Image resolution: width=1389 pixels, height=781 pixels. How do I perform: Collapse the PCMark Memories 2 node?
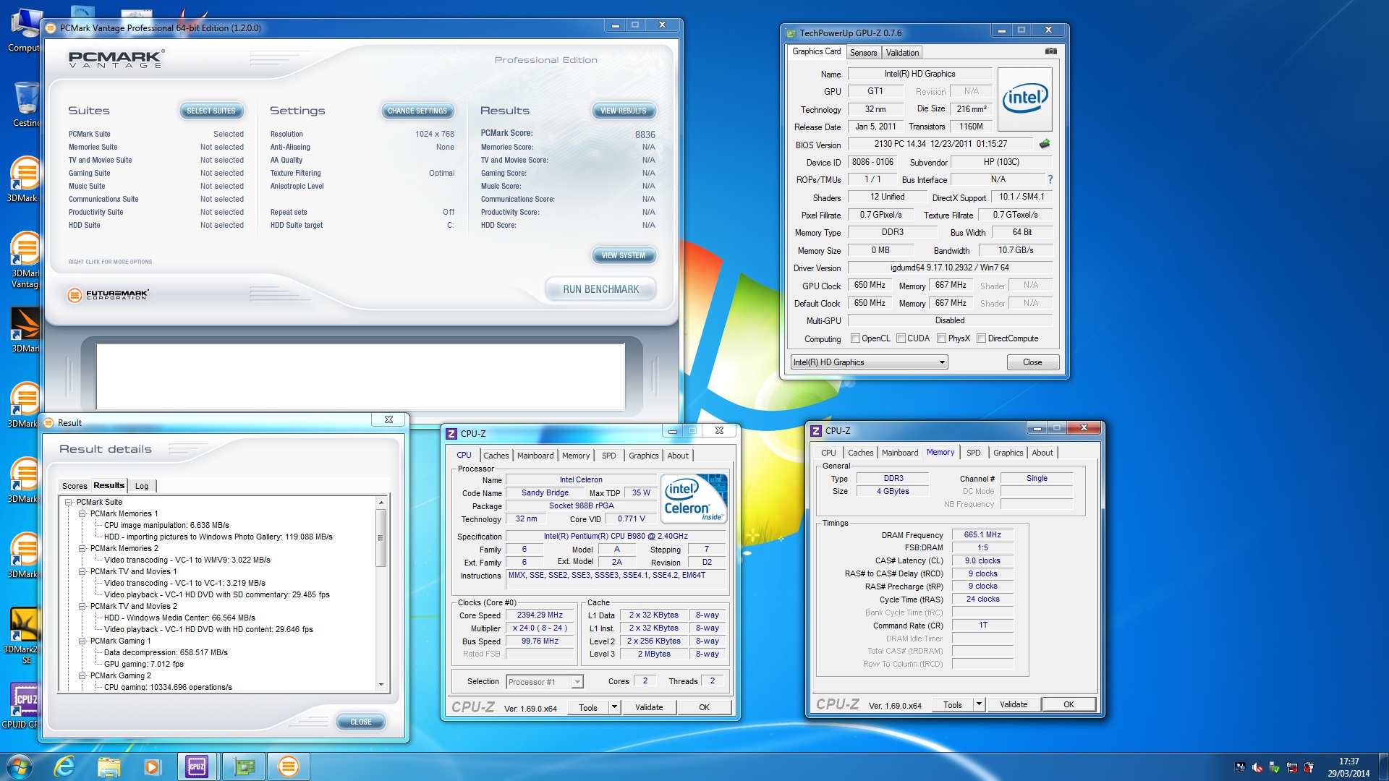click(x=82, y=548)
